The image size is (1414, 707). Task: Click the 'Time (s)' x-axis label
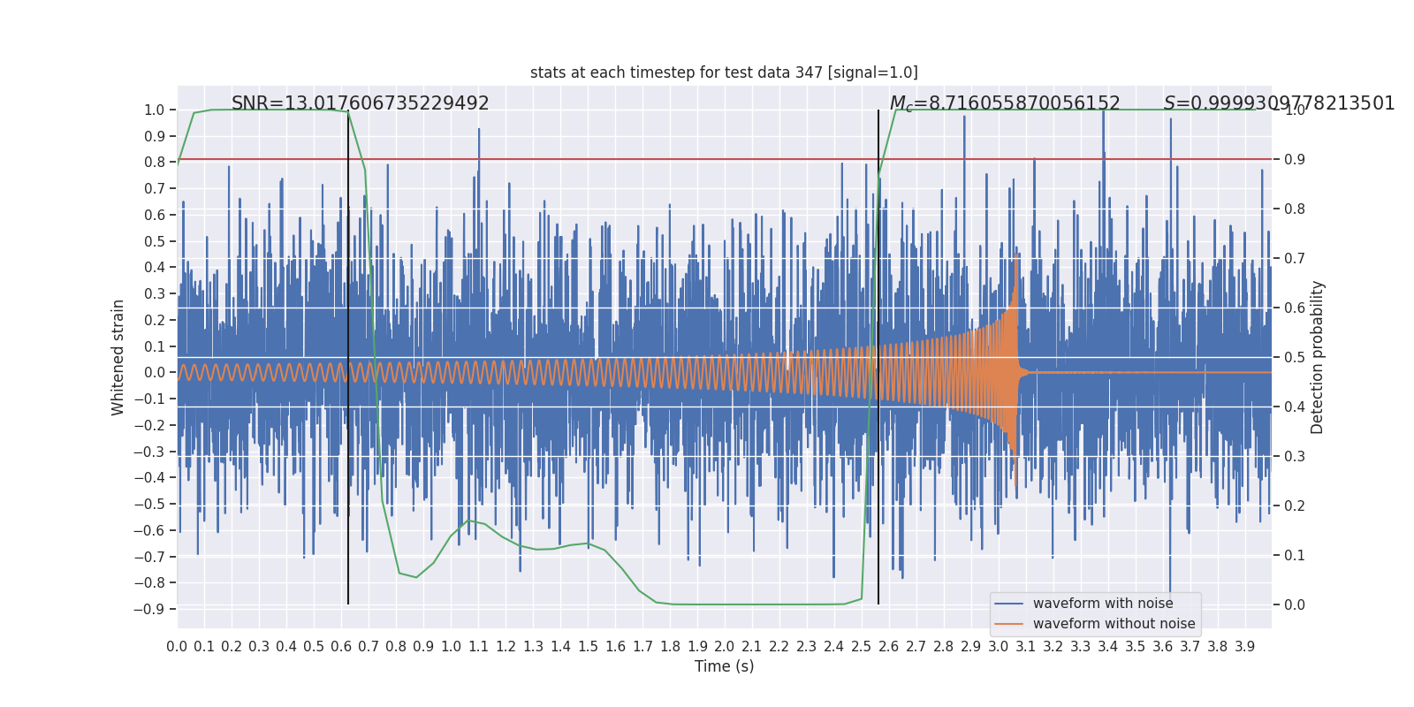click(725, 666)
